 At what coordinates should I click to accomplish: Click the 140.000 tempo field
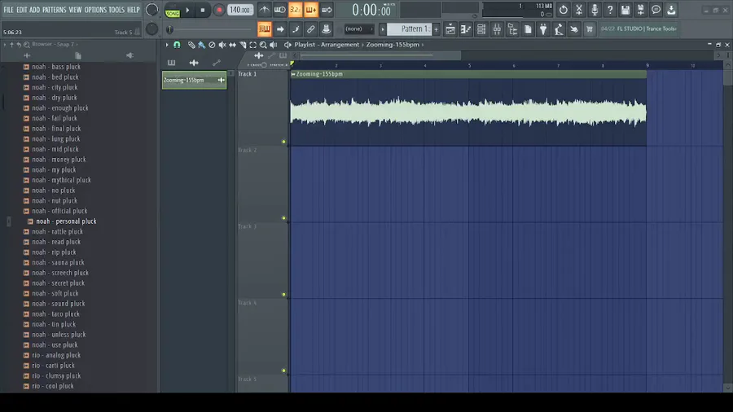coord(240,10)
